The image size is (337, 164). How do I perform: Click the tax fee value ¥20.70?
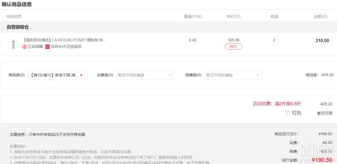tap(326, 151)
